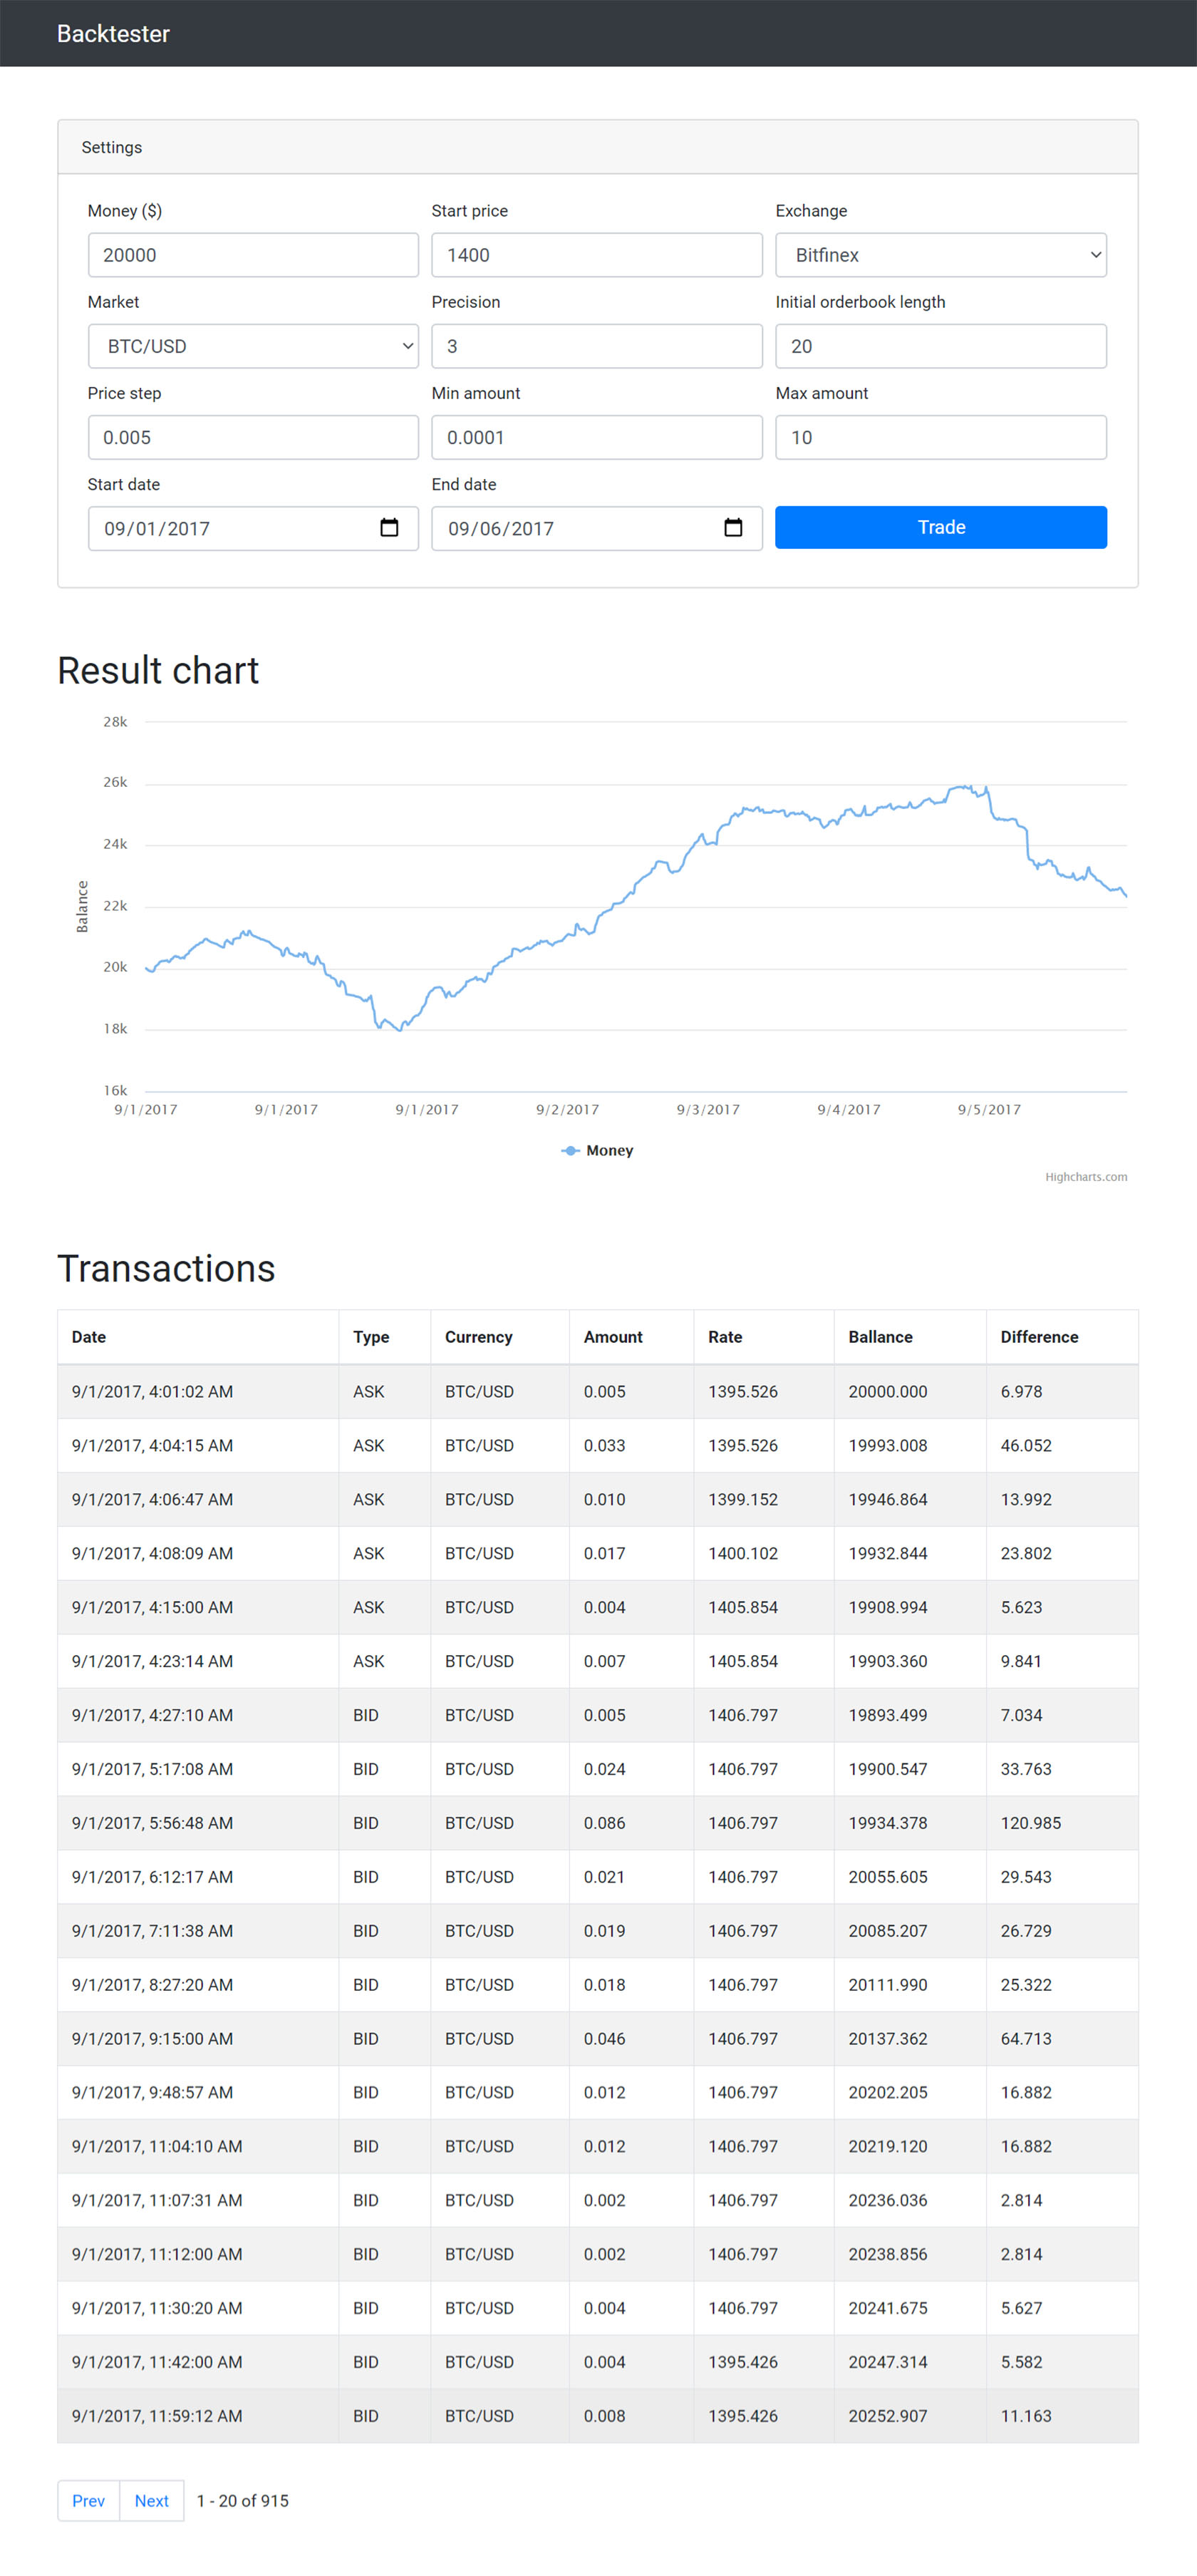
Task: Open the Start date calendar picker icon
Action: click(x=389, y=527)
